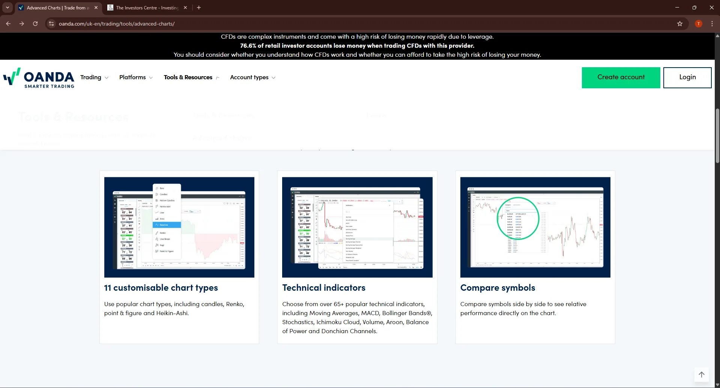This screenshot has width=720, height=388.
Task: Click 'Use popular chart types' description text
Action: 174,309
